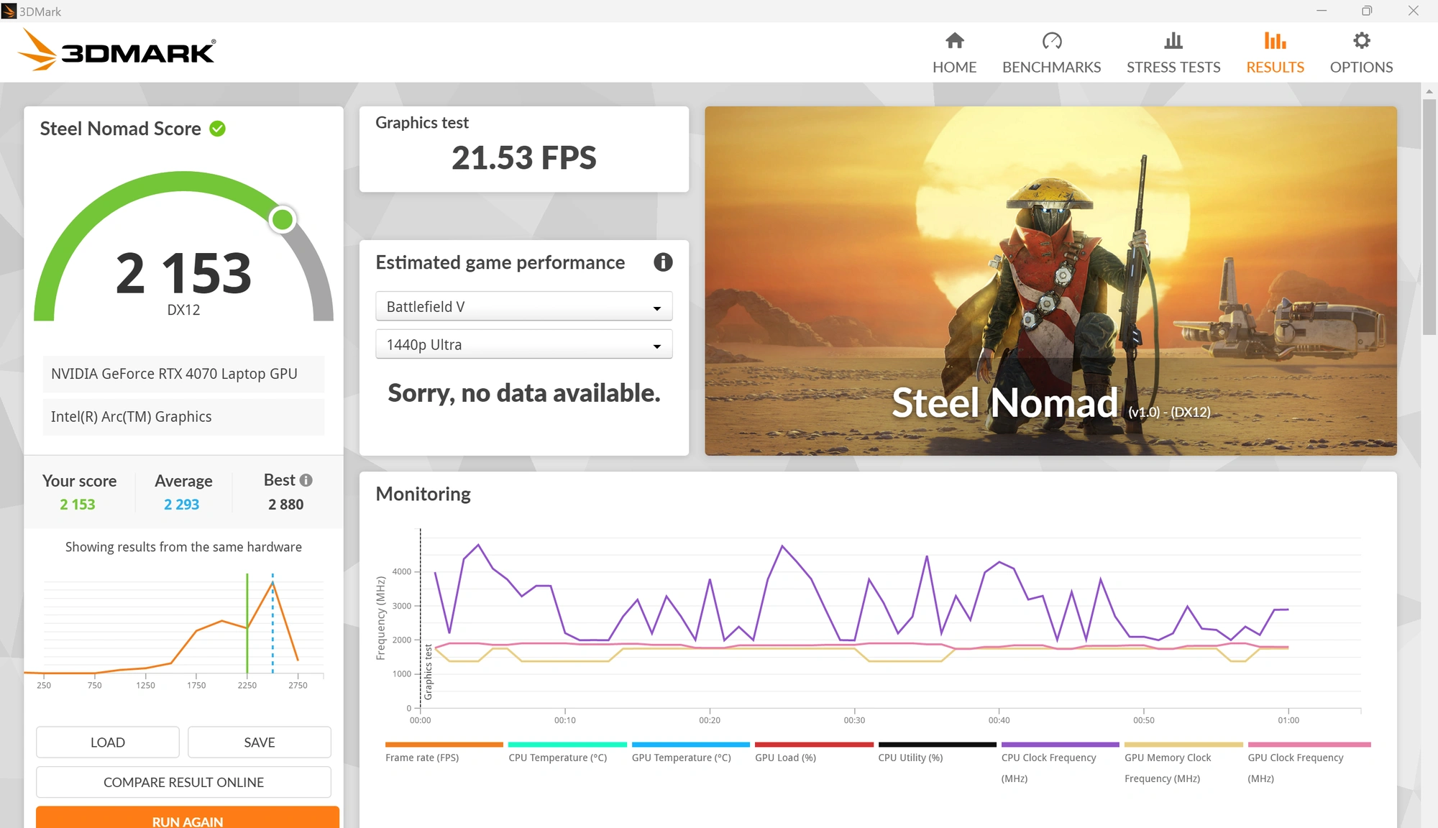Click the best score 2 880
The width and height of the screenshot is (1438, 828).
pyautogui.click(x=285, y=505)
